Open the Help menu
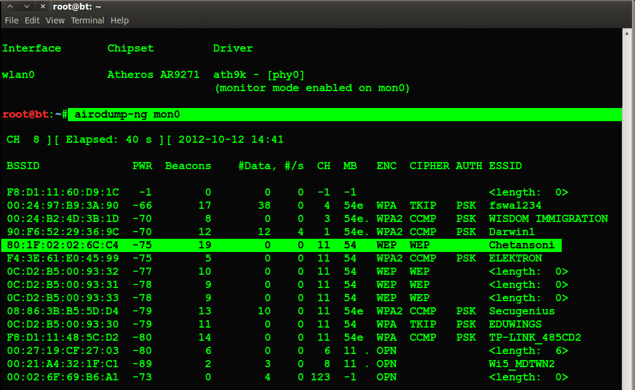The width and height of the screenshot is (635, 390). click(120, 20)
